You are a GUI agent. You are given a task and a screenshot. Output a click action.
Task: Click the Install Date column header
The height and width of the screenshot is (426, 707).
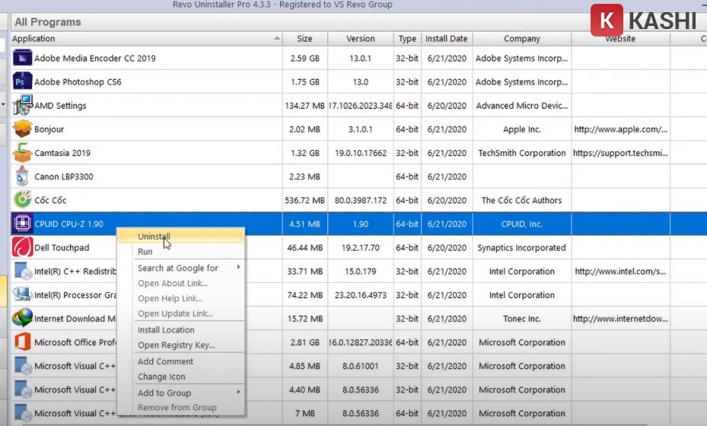446,39
